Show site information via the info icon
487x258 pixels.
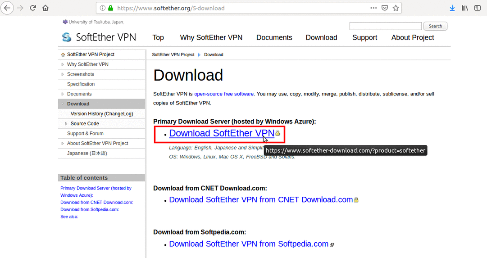pyautogui.click(x=103, y=8)
